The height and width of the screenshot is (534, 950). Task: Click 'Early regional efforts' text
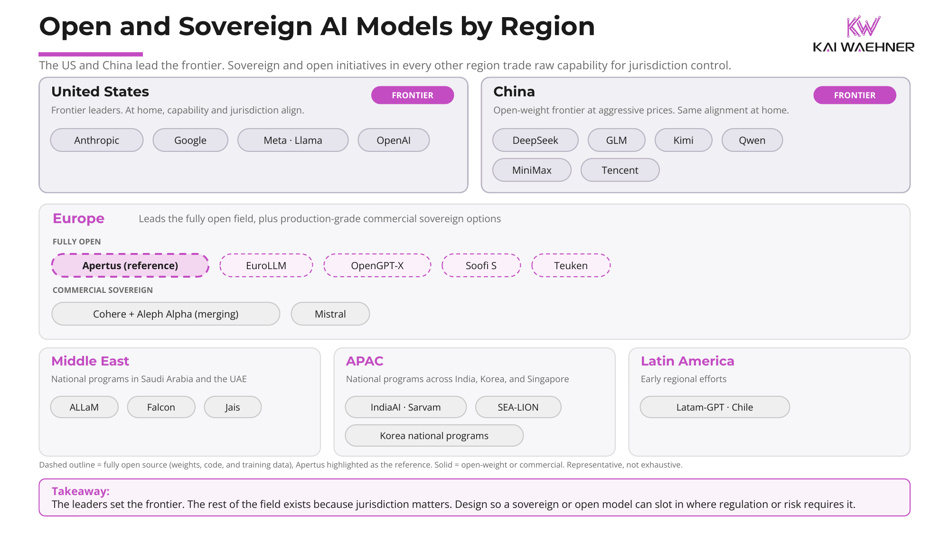point(684,379)
